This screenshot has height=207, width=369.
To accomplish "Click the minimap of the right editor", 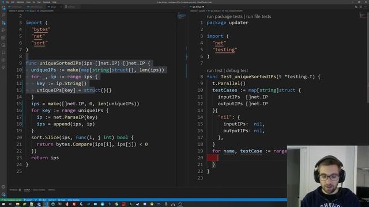I will point(363,16).
